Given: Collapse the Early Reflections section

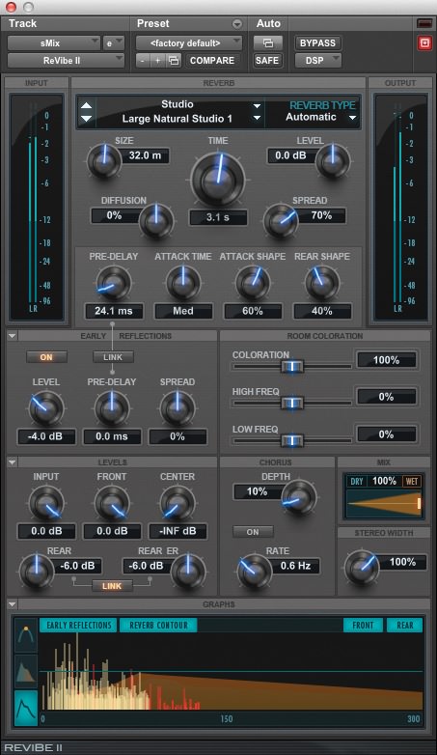Looking at the screenshot, I should (12, 336).
